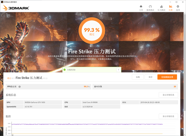Click the green valid-score check icon
This screenshot has height=136, width=186.
point(64,70)
